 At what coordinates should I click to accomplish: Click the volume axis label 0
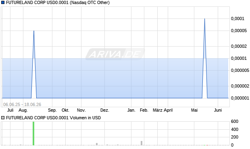232,145
